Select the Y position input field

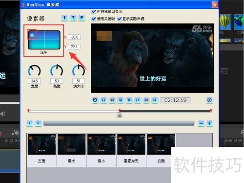point(74,47)
